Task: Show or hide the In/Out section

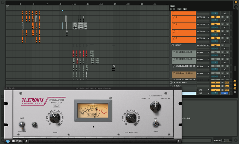Action: coord(235,81)
